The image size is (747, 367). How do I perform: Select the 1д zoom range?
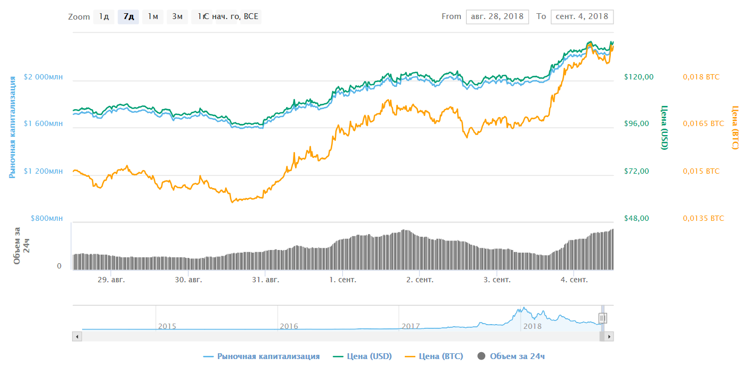(103, 17)
